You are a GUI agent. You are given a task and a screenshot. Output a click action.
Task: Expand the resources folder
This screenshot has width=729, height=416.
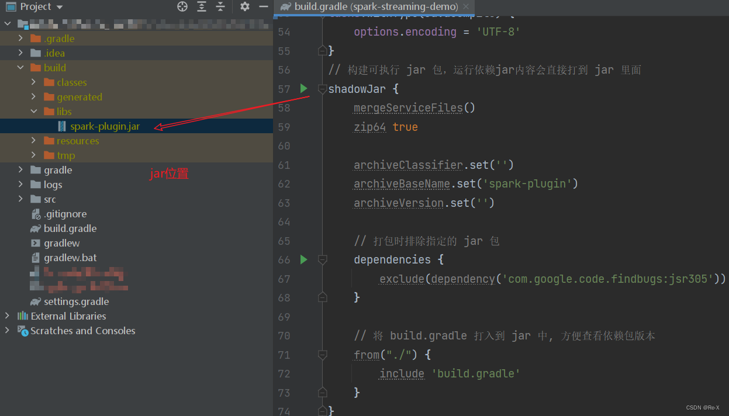pos(33,141)
